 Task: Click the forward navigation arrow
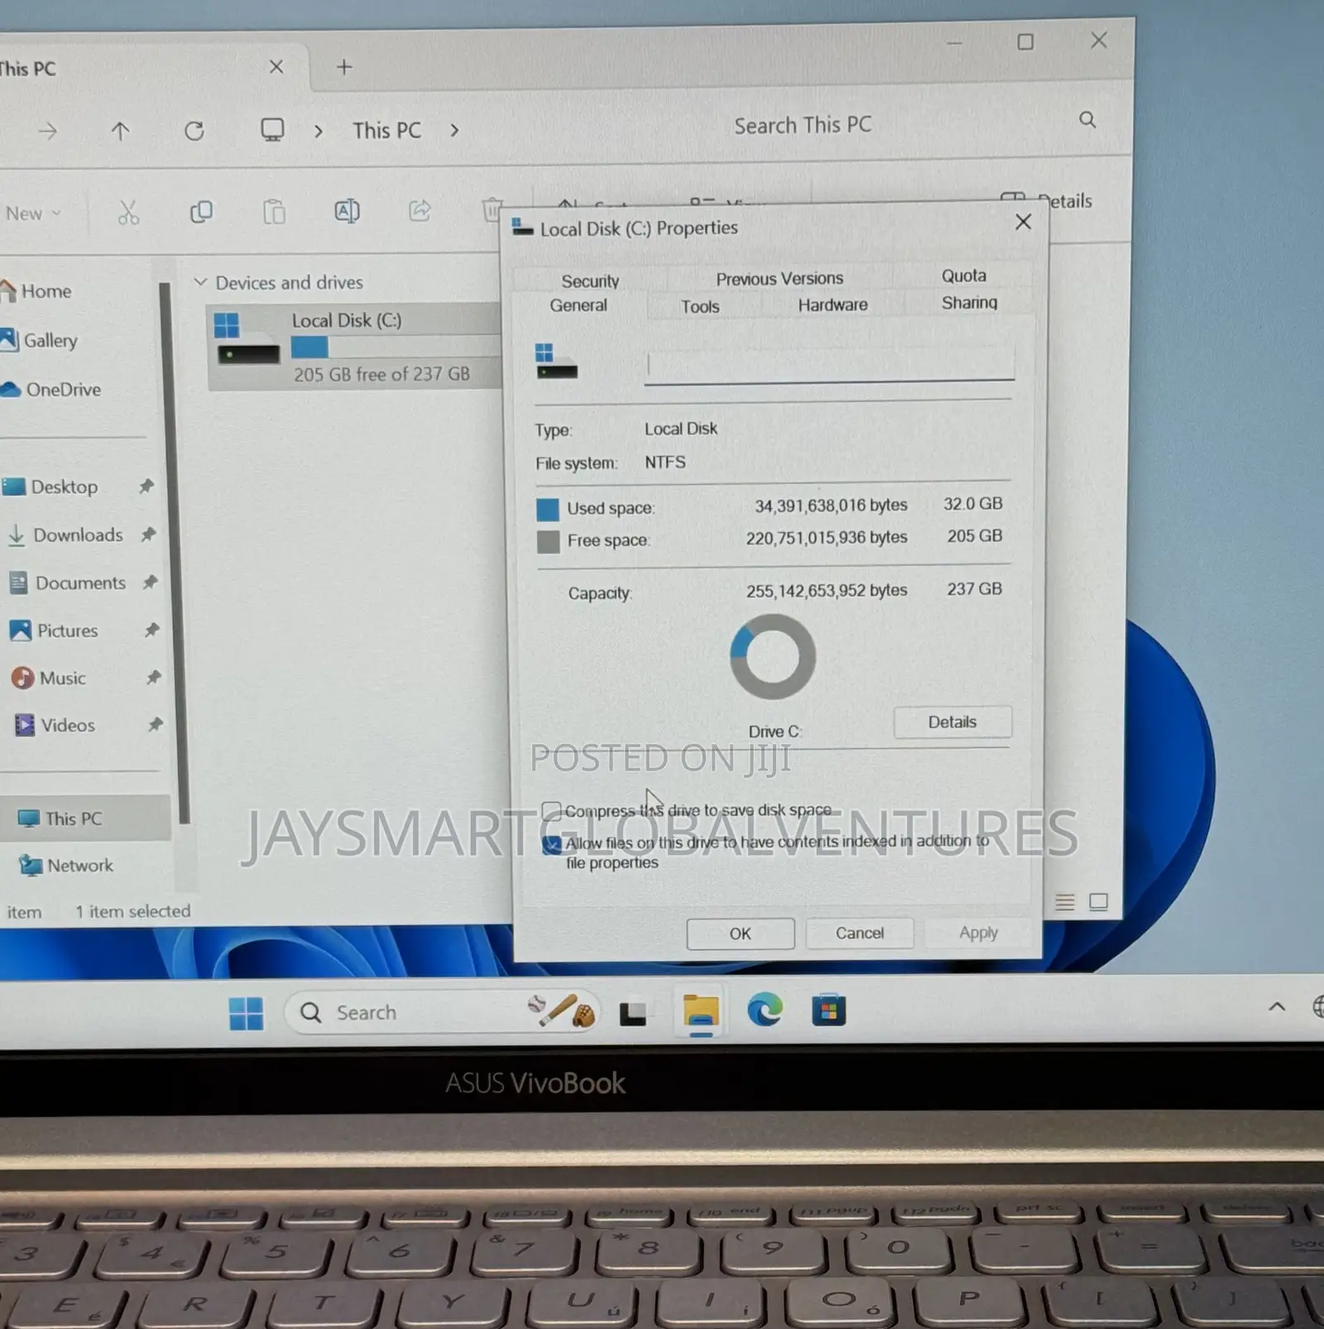pos(48,131)
